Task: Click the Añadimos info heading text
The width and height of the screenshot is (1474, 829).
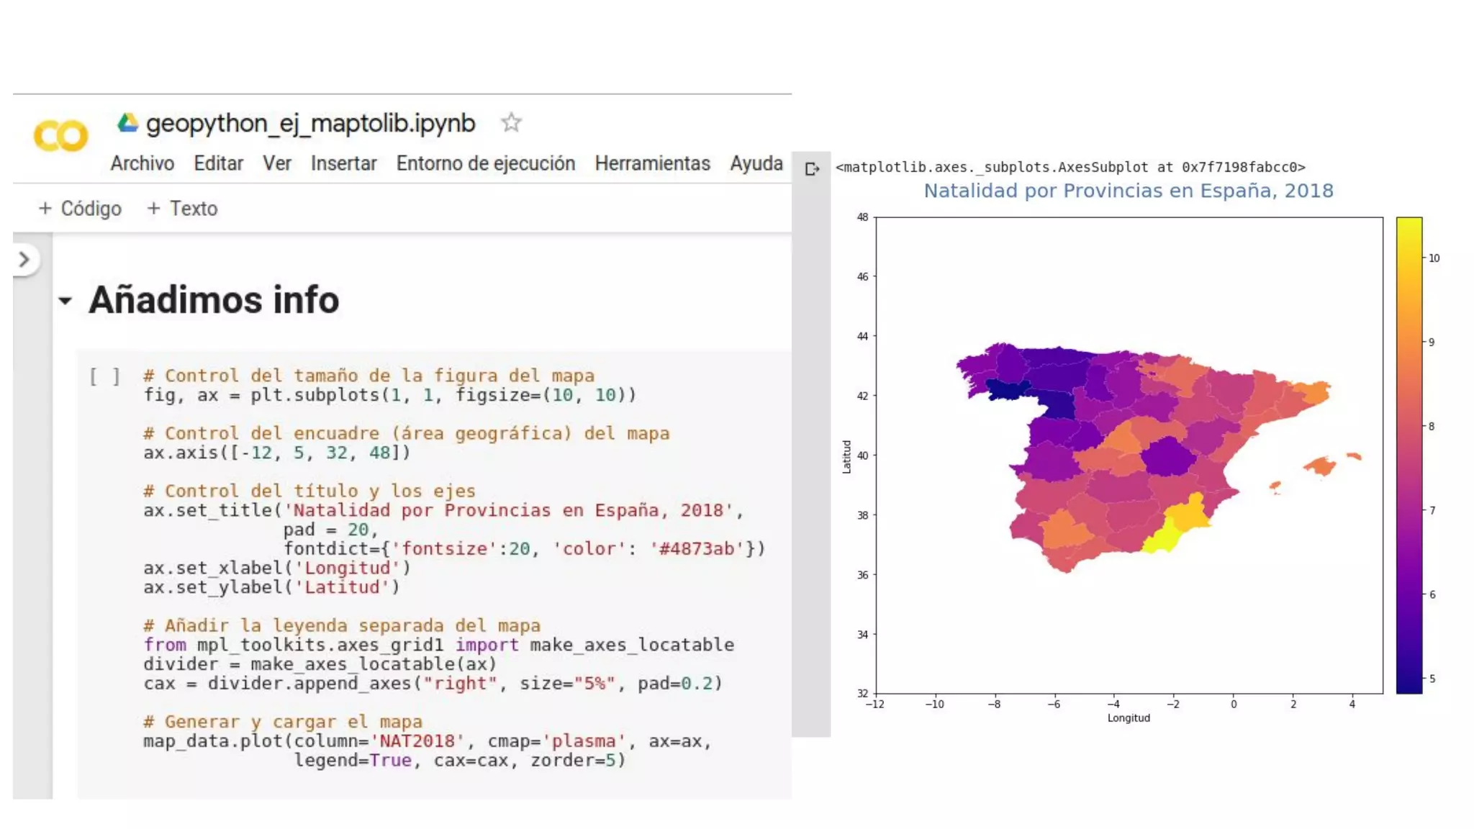Action: pyautogui.click(x=214, y=300)
